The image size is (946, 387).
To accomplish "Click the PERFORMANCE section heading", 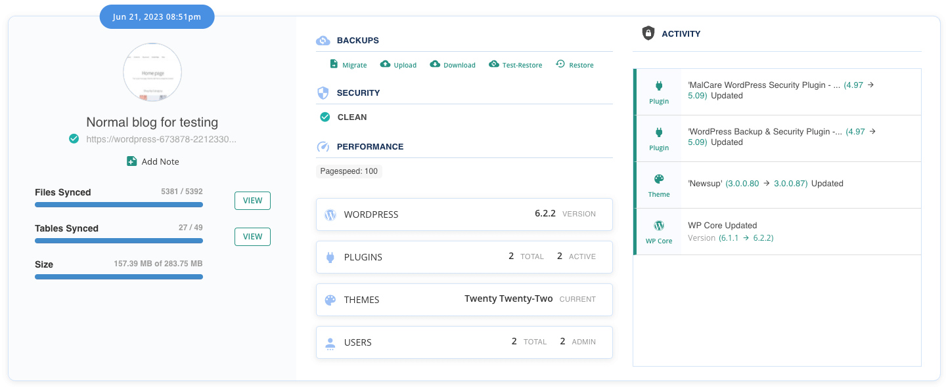I will click(x=371, y=147).
